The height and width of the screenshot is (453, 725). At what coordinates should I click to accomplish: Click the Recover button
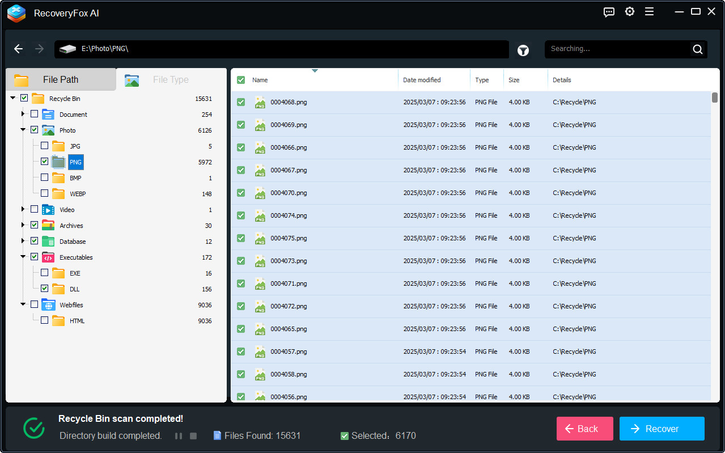[662, 429]
